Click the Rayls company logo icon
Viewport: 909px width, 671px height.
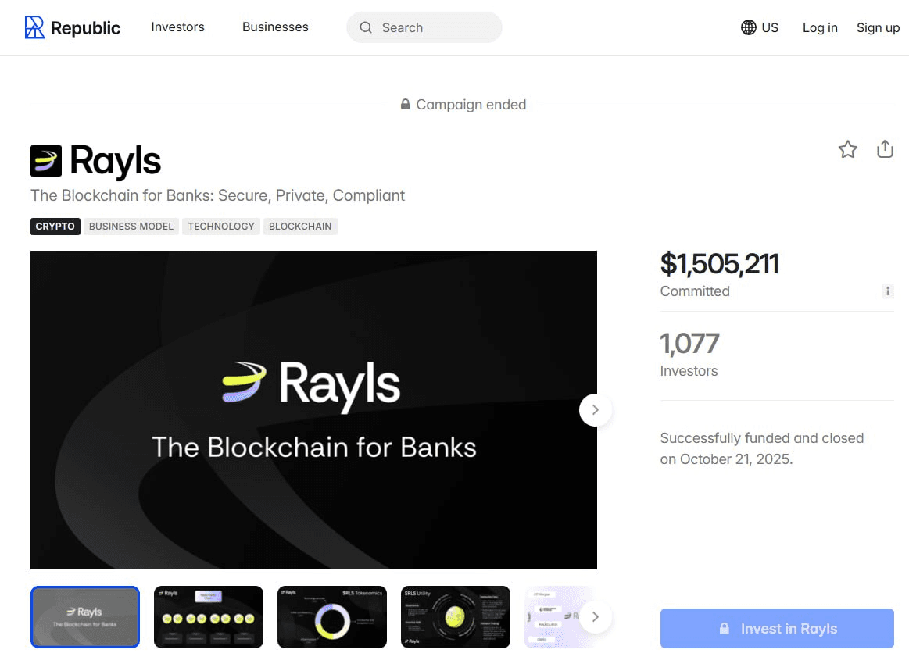click(46, 161)
